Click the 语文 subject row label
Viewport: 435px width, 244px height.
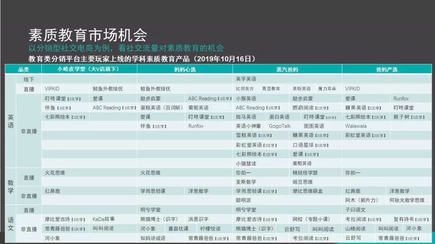pos(10,224)
